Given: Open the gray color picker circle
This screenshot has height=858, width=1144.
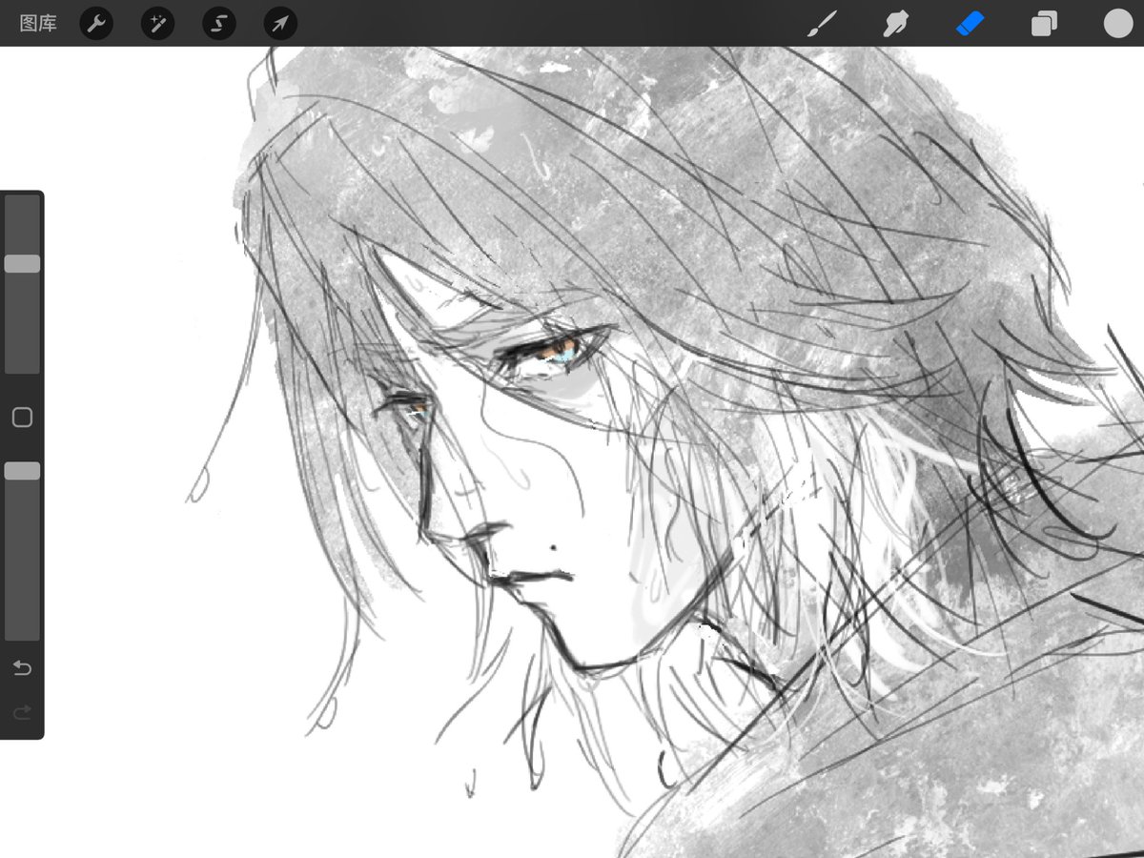Looking at the screenshot, I should click(1118, 23).
